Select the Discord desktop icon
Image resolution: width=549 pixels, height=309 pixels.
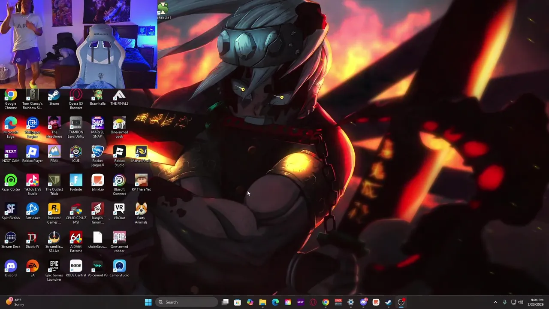pos(11,269)
